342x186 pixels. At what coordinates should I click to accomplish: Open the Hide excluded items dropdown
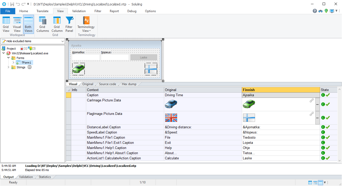(x=33, y=41)
